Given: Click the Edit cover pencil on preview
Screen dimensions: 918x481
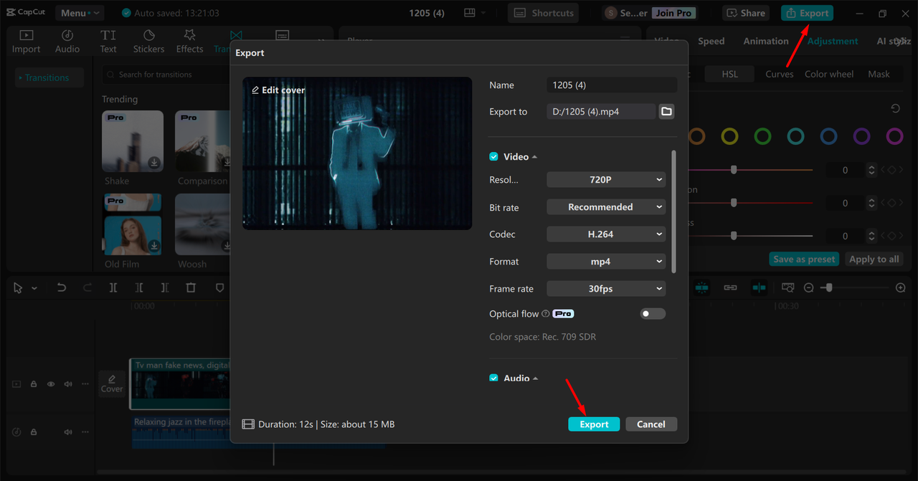Looking at the screenshot, I should click(x=255, y=90).
